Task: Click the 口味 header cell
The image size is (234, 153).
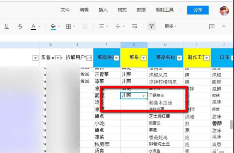Action: pos(222,57)
